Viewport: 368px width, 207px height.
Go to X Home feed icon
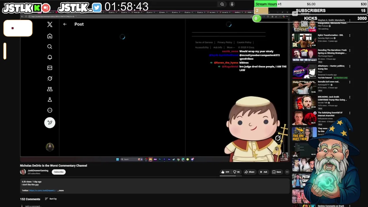tap(50, 36)
